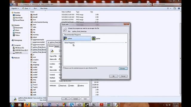Select Recent Places in sidebar
The image size is (191, 107).
[19, 20]
